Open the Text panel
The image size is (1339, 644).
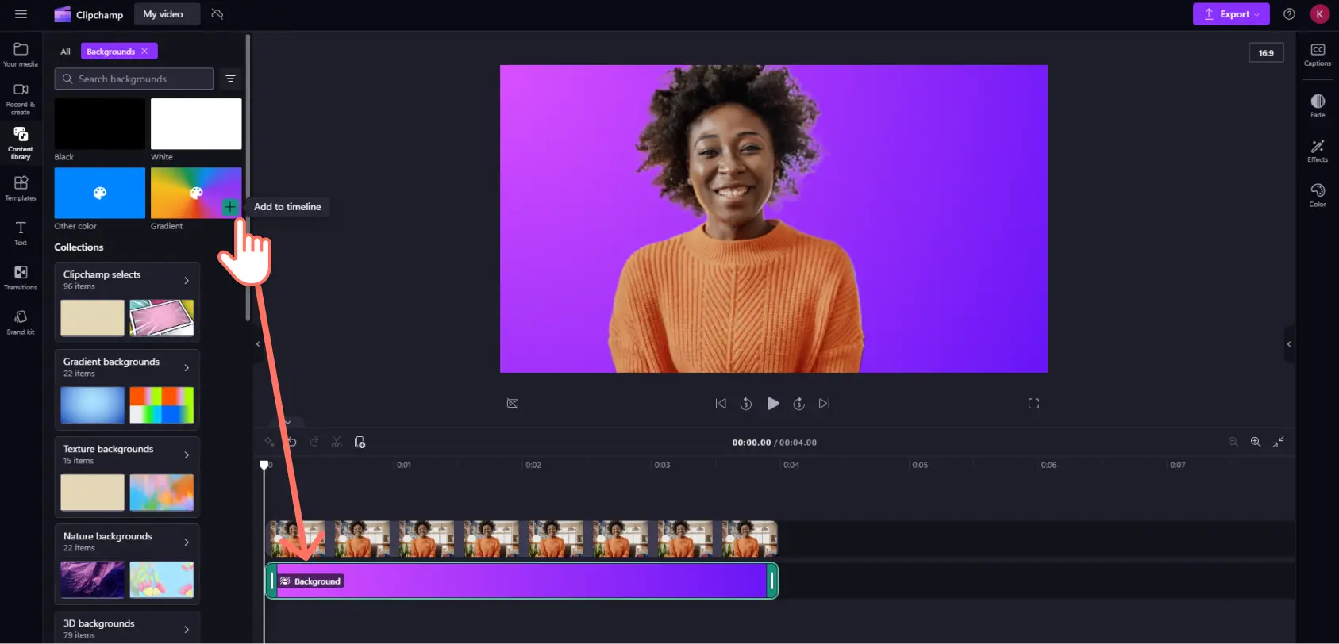21,233
